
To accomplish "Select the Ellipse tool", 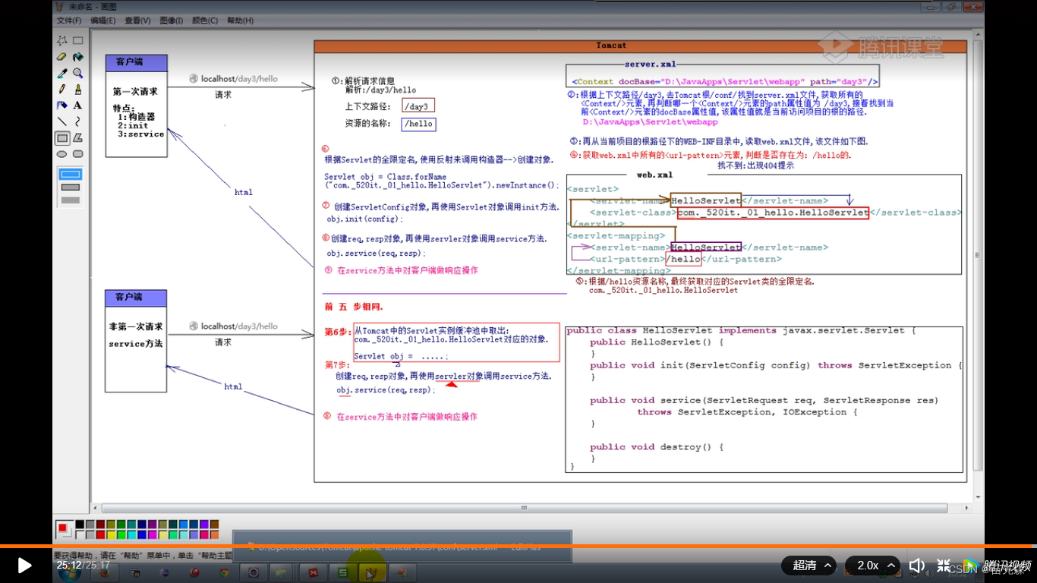I will pos(62,154).
